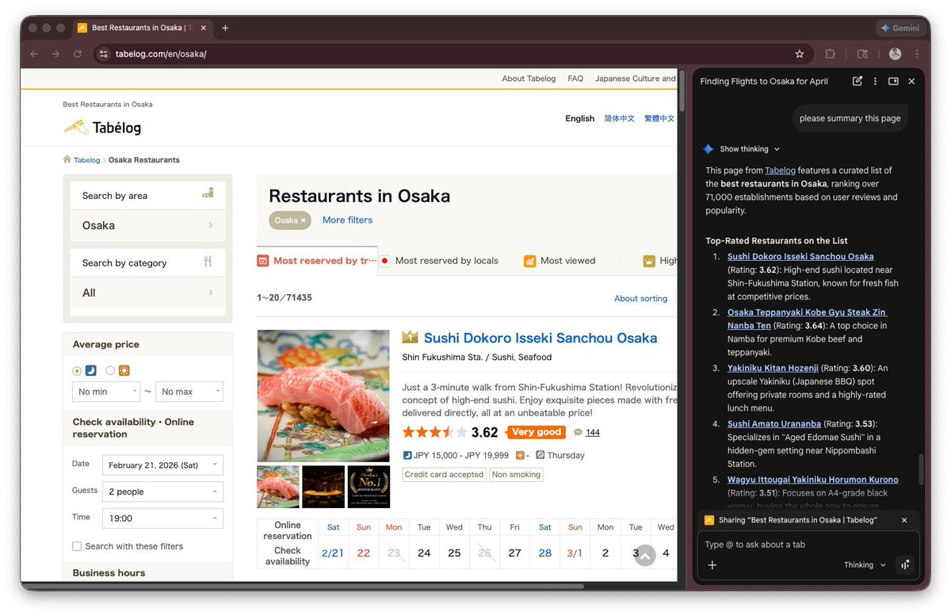Select the dinner price radio button

click(77, 370)
